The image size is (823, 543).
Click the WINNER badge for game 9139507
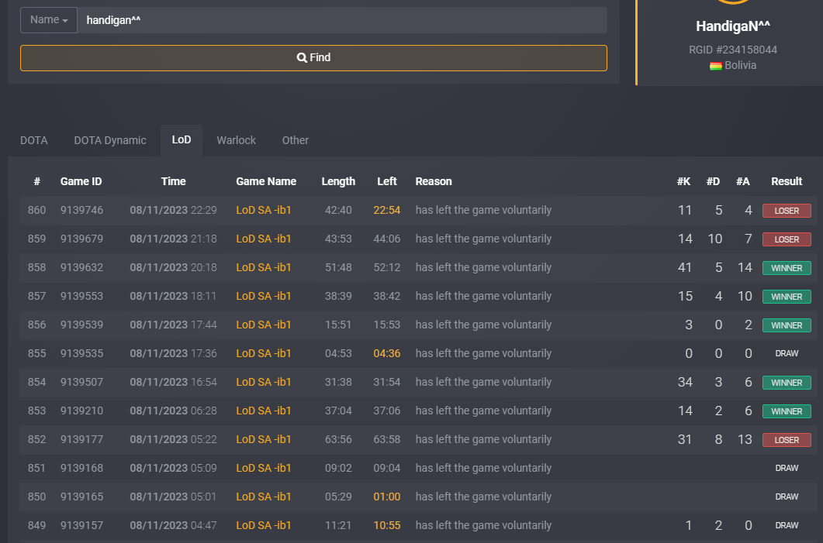click(787, 383)
